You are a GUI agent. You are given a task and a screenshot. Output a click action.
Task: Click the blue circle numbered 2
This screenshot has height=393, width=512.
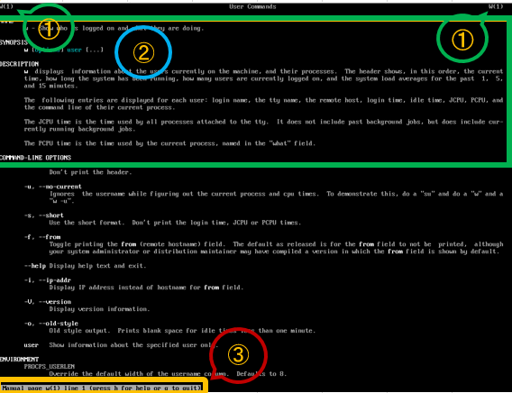tap(143, 52)
